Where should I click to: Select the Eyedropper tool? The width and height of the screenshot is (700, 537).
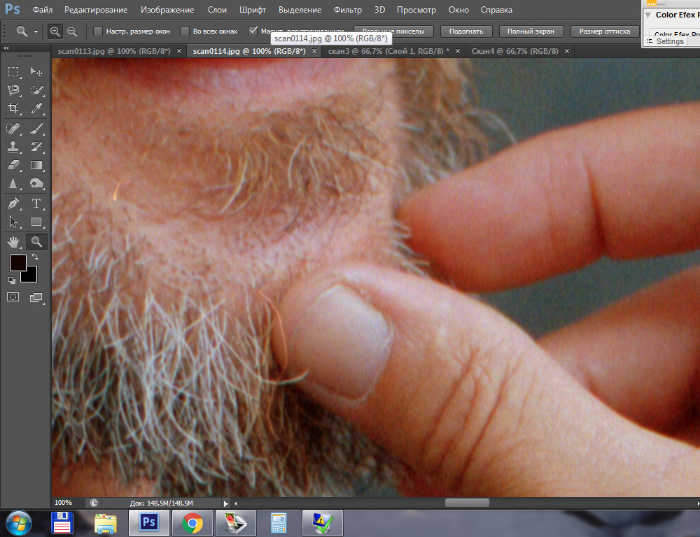[x=37, y=108]
